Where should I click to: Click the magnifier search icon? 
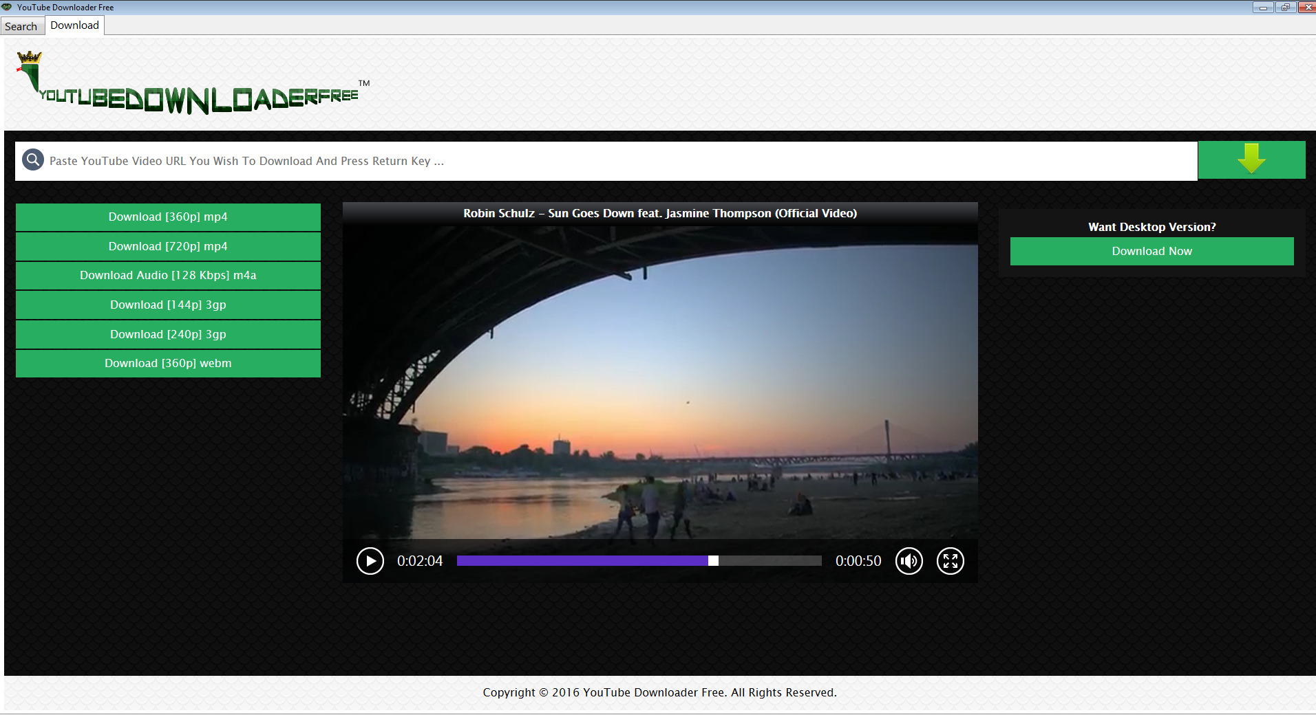32,160
